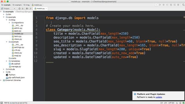Click the models.py breadcrumb
Viewport: 185px width, 104px height.
click(37, 5)
